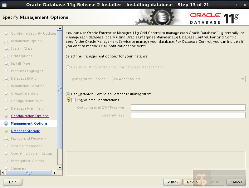
Task: Click the Installation Location step
Action: 28,86
